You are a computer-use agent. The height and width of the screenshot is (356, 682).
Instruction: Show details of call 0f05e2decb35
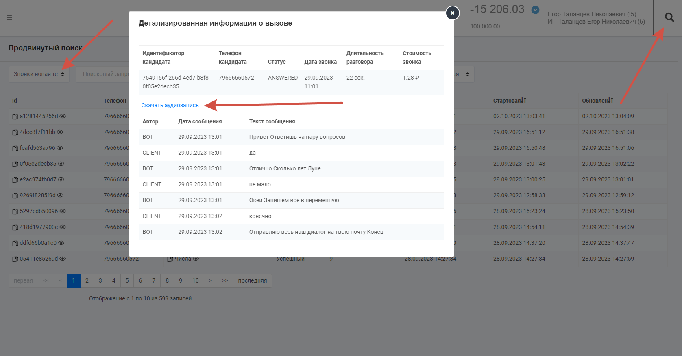(x=61, y=164)
